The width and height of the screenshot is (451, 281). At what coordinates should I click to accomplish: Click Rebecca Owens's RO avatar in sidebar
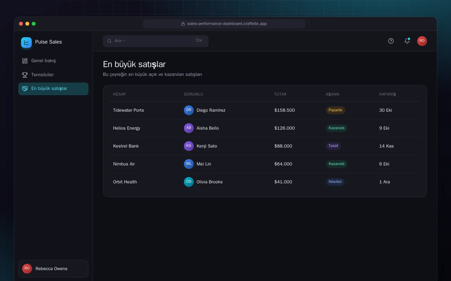27,269
